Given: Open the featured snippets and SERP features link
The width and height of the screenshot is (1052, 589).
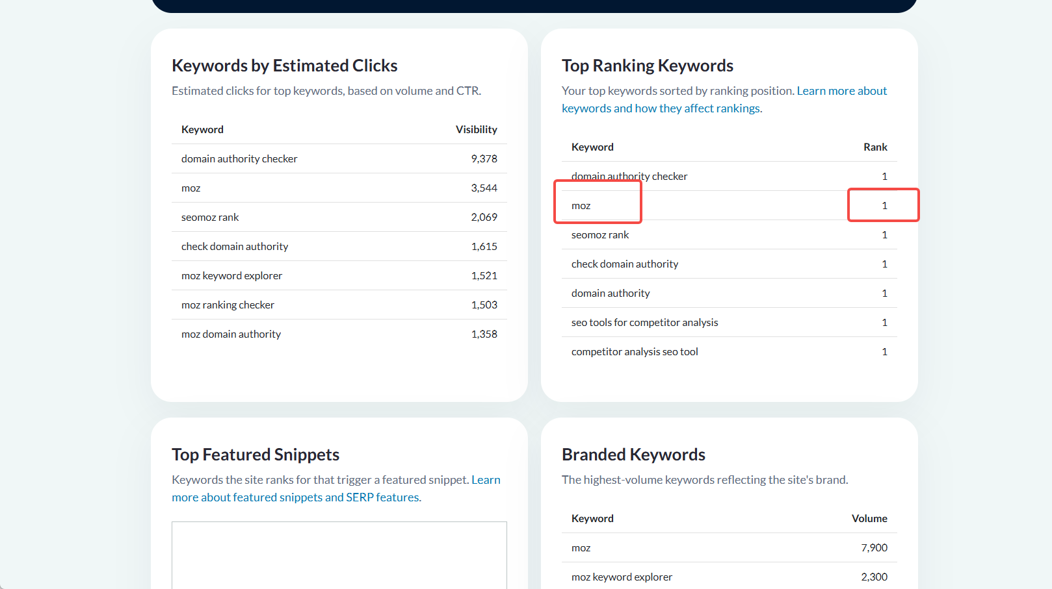Looking at the screenshot, I should point(296,497).
